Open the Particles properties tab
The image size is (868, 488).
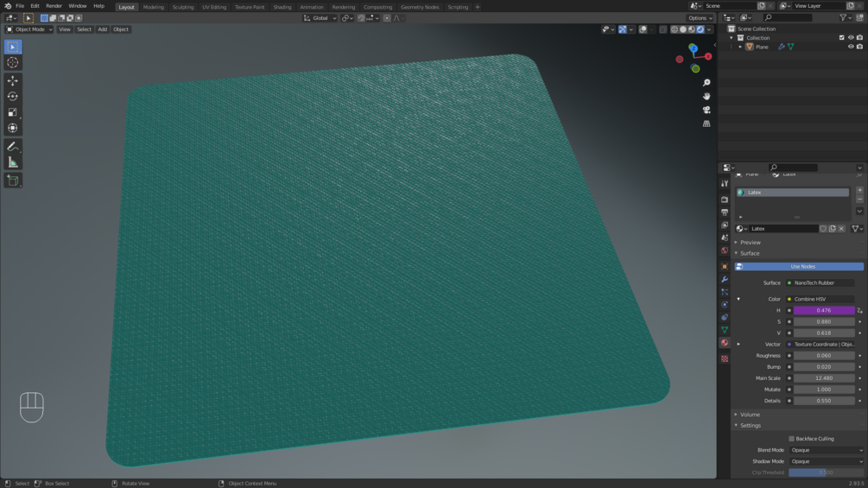(x=725, y=292)
